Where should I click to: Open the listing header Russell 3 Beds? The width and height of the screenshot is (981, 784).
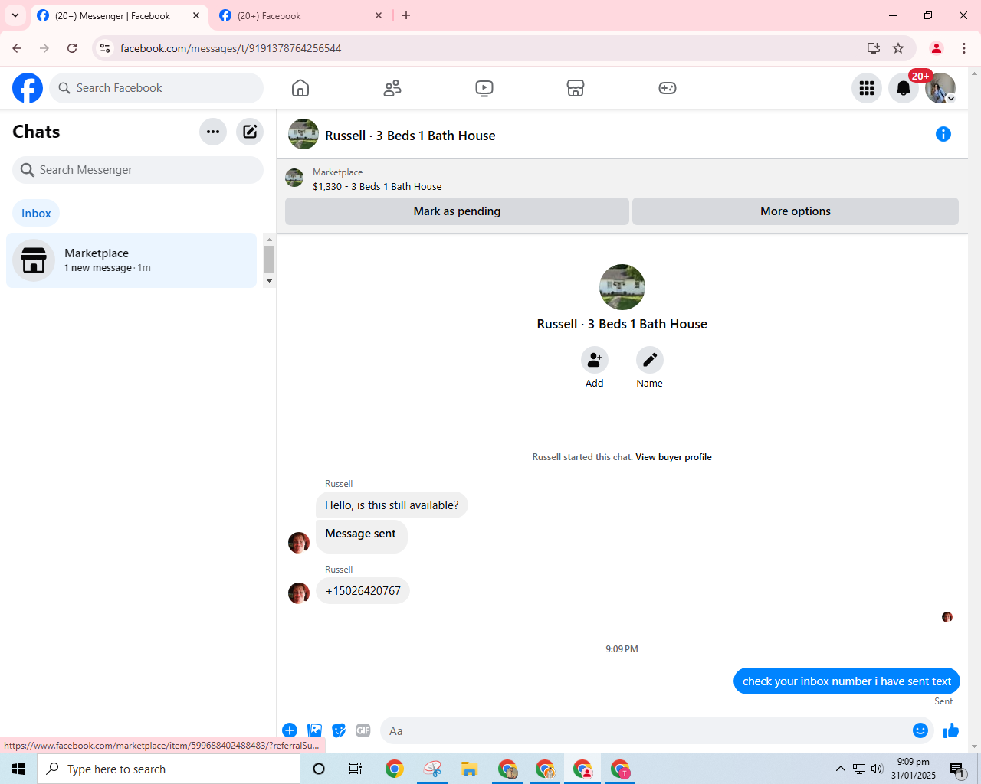pos(410,136)
